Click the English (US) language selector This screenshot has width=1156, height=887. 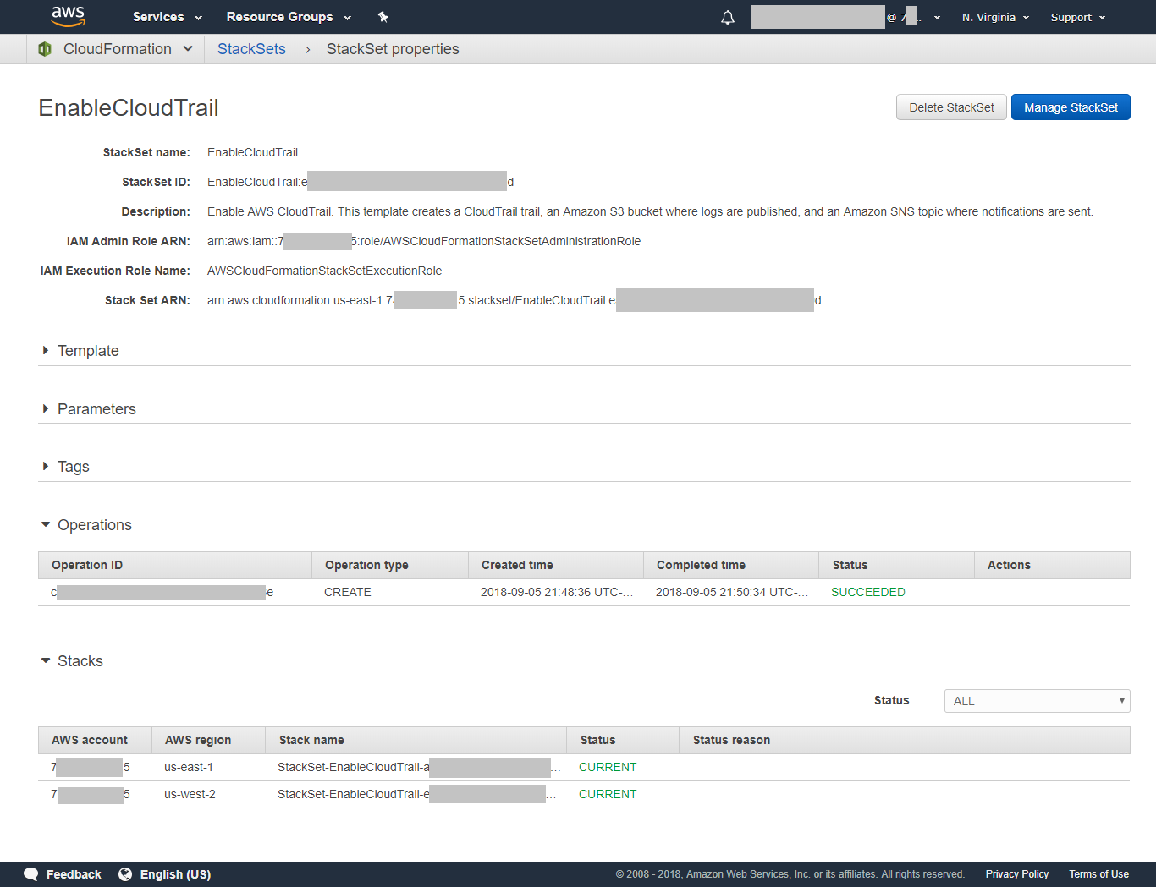click(175, 874)
